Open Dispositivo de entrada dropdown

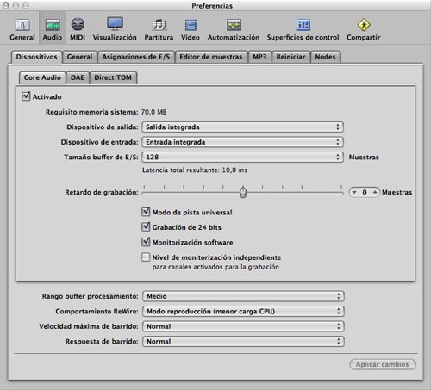(242, 142)
